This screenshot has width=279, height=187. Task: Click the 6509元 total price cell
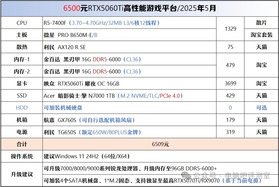click(x=160, y=144)
